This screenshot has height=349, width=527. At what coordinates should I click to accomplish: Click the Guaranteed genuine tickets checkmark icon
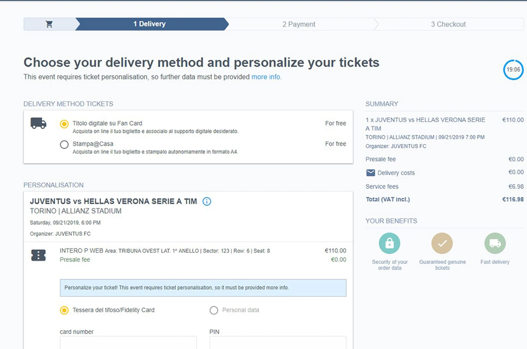tap(442, 243)
